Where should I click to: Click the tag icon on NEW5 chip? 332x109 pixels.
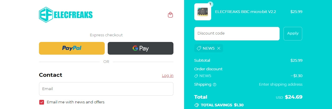(x=199, y=48)
